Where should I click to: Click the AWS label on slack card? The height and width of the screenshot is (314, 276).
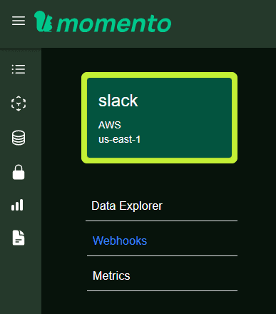(x=110, y=125)
